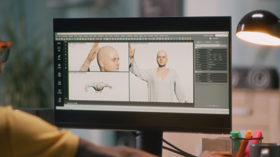
Task: Click the button beside panel search field
Action: click(224, 45)
